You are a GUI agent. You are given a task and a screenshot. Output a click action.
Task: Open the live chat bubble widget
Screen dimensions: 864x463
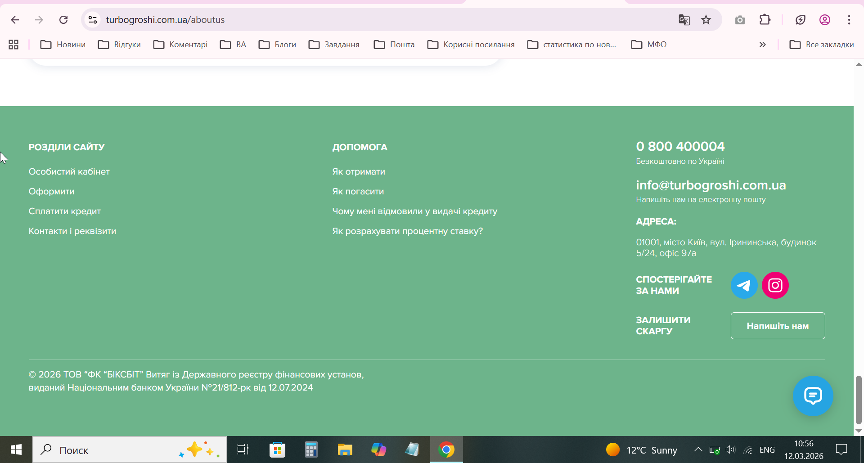813,396
